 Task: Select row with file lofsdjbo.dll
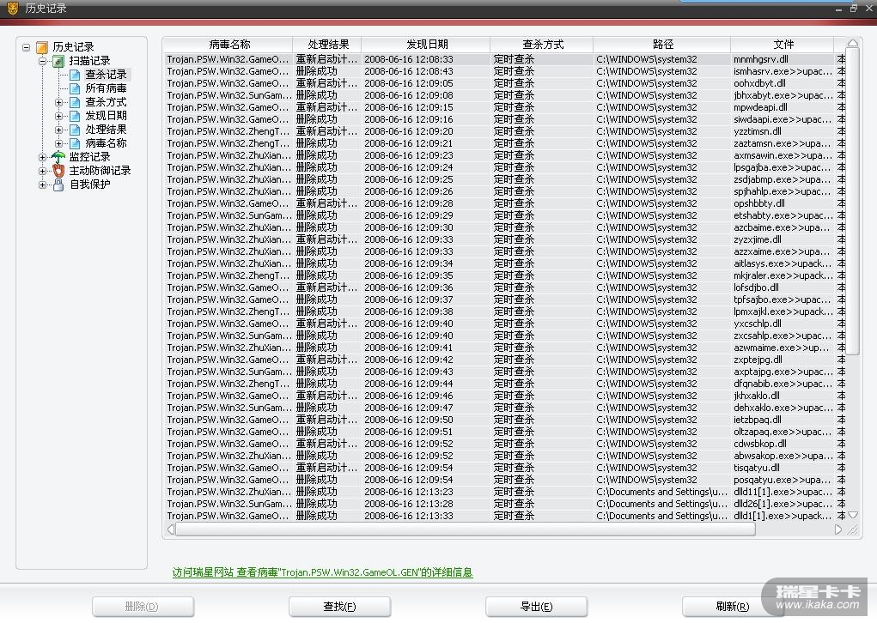coord(505,287)
